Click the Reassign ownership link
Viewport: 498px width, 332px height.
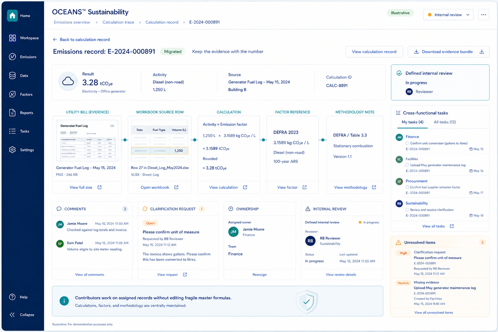[x=260, y=275]
